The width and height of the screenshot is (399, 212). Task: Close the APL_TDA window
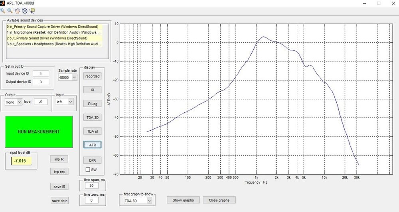pos(393,3)
